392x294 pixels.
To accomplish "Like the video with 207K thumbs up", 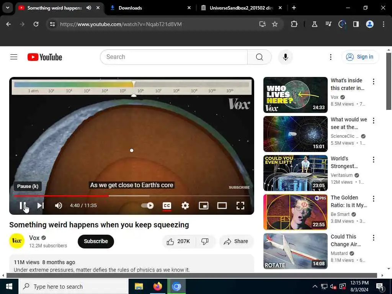I will pos(178,241).
